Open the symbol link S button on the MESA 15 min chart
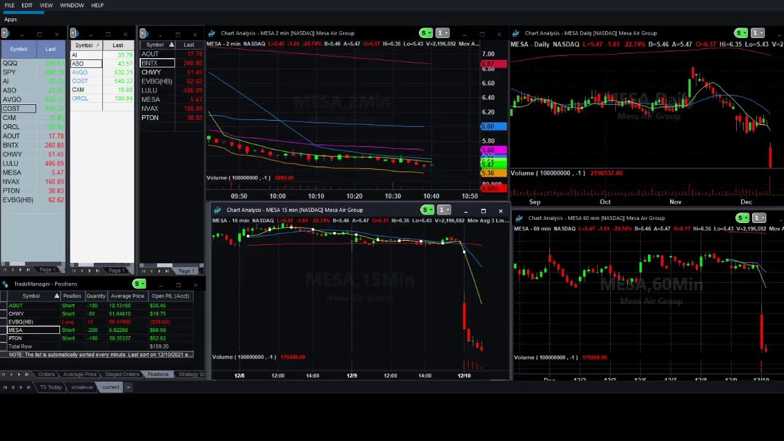 tap(427, 210)
